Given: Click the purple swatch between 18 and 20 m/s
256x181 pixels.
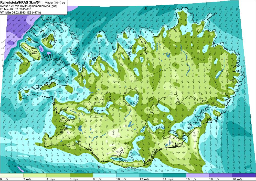Looking at the screenshot, I should coord(221,175).
